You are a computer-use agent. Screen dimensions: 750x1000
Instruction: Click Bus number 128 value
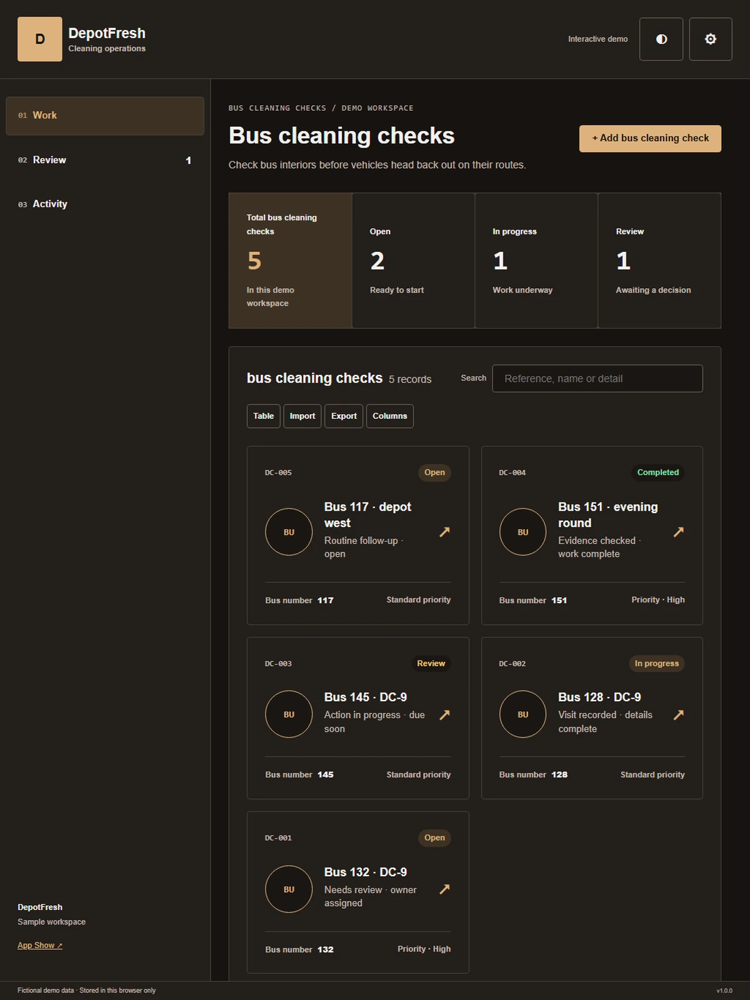559,775
